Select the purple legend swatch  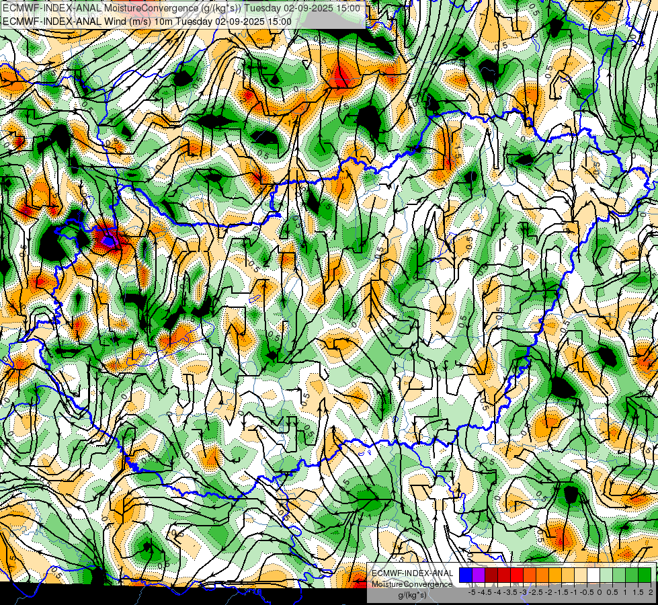(479, 575)
